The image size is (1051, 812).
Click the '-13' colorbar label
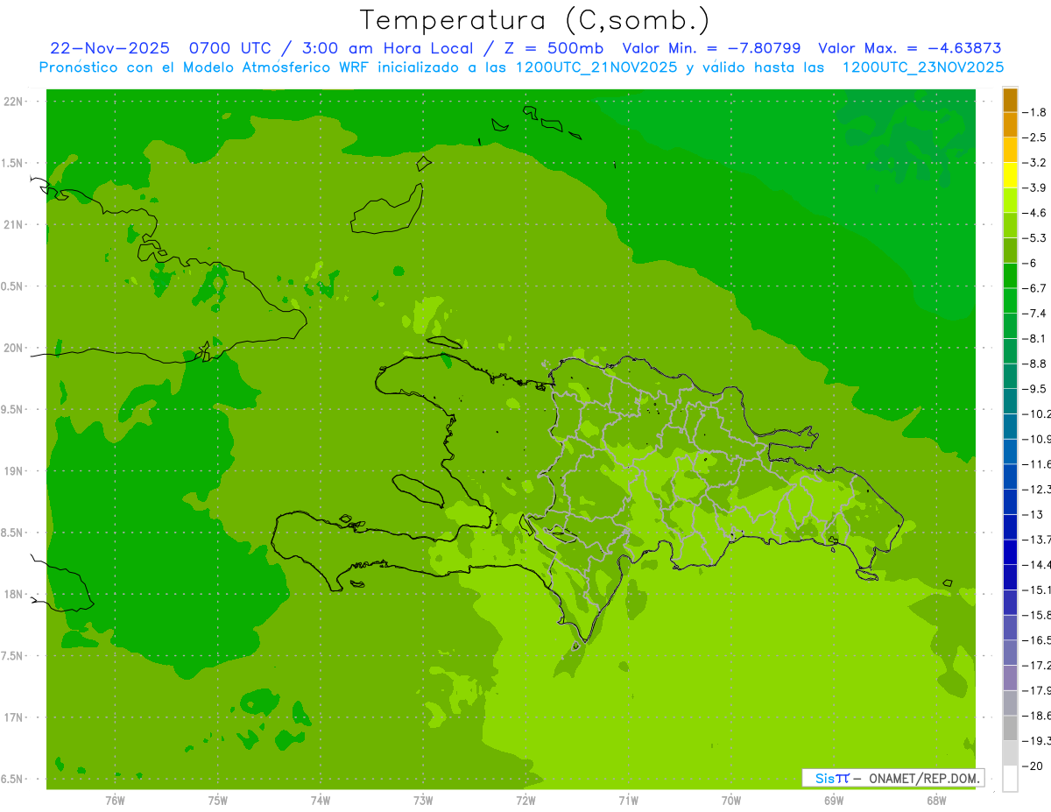click(1033, 514)
